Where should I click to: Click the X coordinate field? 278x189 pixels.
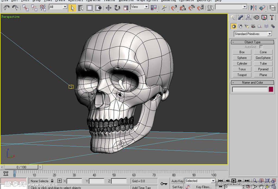(74, 181)
